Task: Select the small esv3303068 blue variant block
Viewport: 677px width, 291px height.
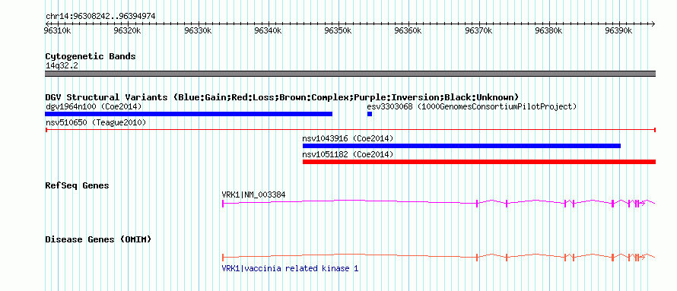Action: pyautogui.click(x=370, y=114)
